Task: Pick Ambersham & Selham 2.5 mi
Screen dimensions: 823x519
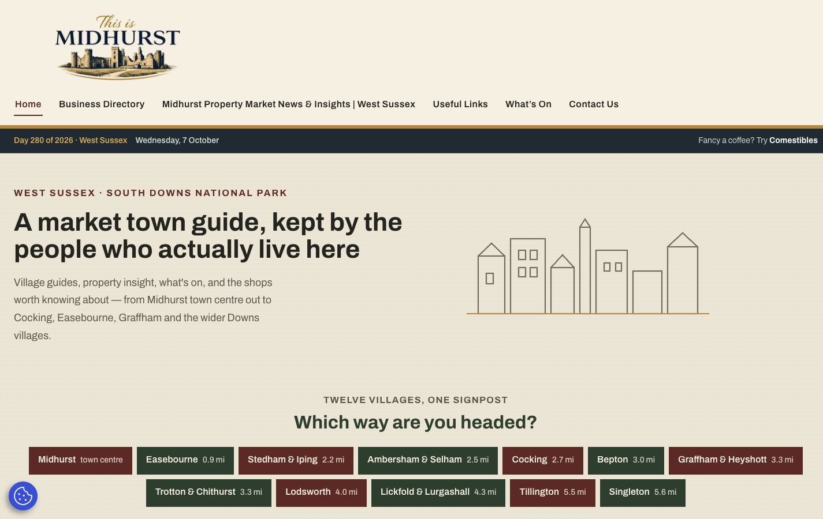Action: (x=428, y=460)
